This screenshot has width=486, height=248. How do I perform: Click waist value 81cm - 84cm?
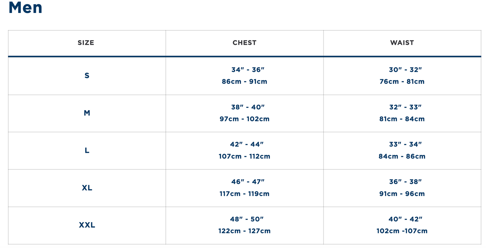[x=402, y=119]
